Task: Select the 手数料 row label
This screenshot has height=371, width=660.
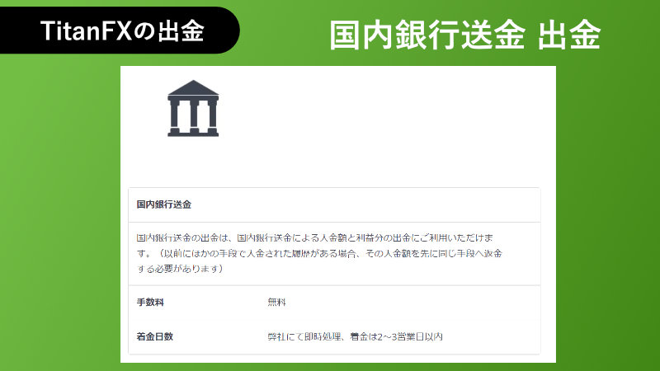Action: tap(150, 303)
